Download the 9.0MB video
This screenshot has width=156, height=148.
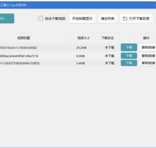tap(129, 56)
